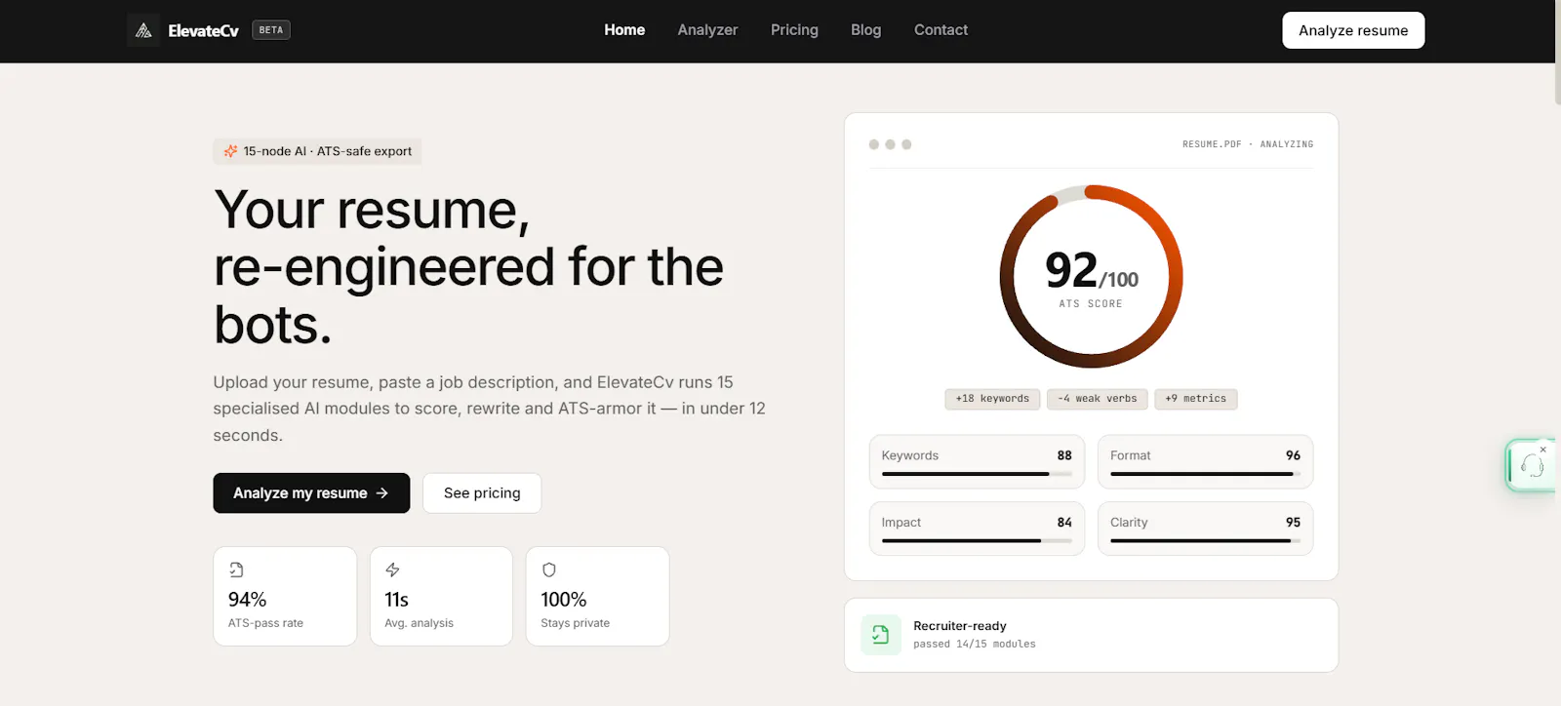This screenshot has width=1561, height=706.
Task: Click the "+9 metrics" tag
Action: (x=1196, y=399)
